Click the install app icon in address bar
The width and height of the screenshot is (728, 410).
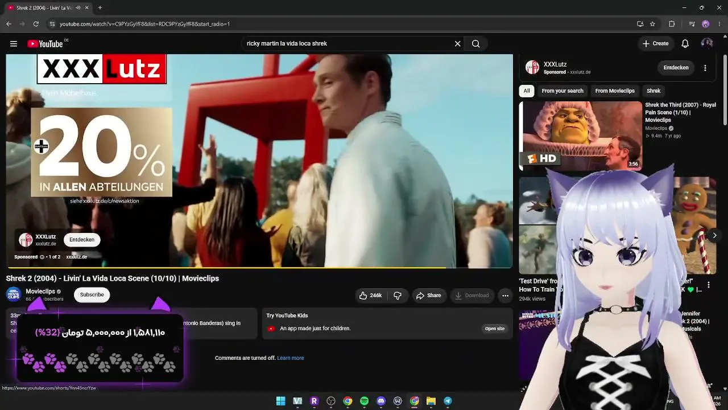click(640, 24)
